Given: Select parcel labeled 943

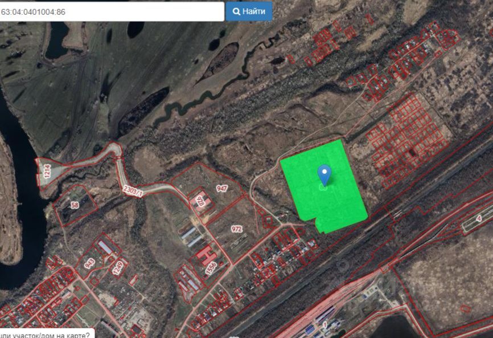Looking at the screenshot, I should 89,263.
